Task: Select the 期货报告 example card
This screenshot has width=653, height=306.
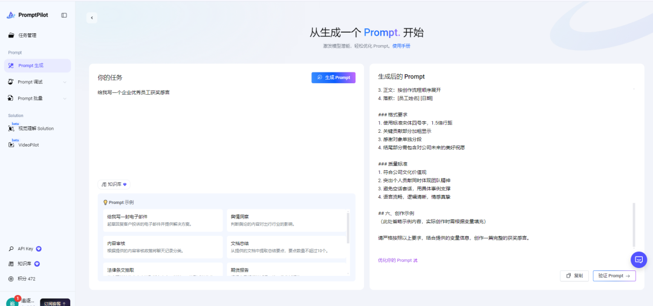Action: pyautogui.click(x=286, y=269)
